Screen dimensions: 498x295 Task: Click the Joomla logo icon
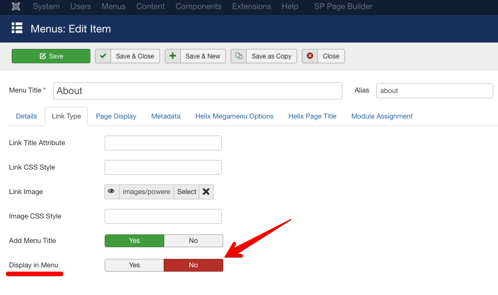click(x=16, y=6)
